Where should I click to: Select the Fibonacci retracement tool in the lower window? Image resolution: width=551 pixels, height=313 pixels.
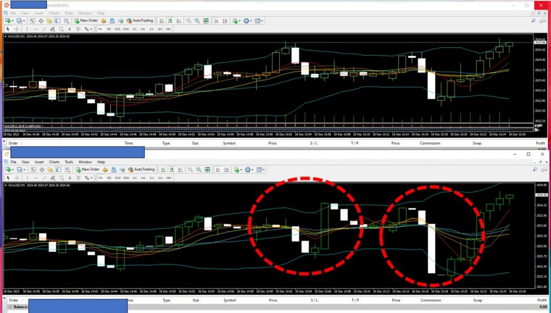(x=62, y=178)
